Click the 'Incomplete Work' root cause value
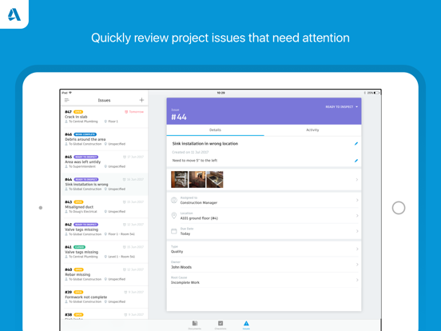The width and height of the screenshot is (441, 331). click(185, 282)
